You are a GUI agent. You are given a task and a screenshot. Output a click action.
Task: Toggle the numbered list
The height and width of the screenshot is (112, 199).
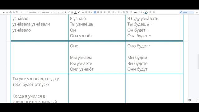[113, 12]
